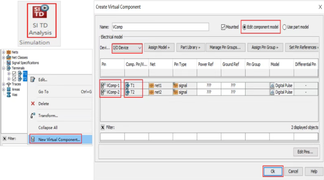Select the VComp-1 pin row
324x180 pixels.
[x=112, y=86]
